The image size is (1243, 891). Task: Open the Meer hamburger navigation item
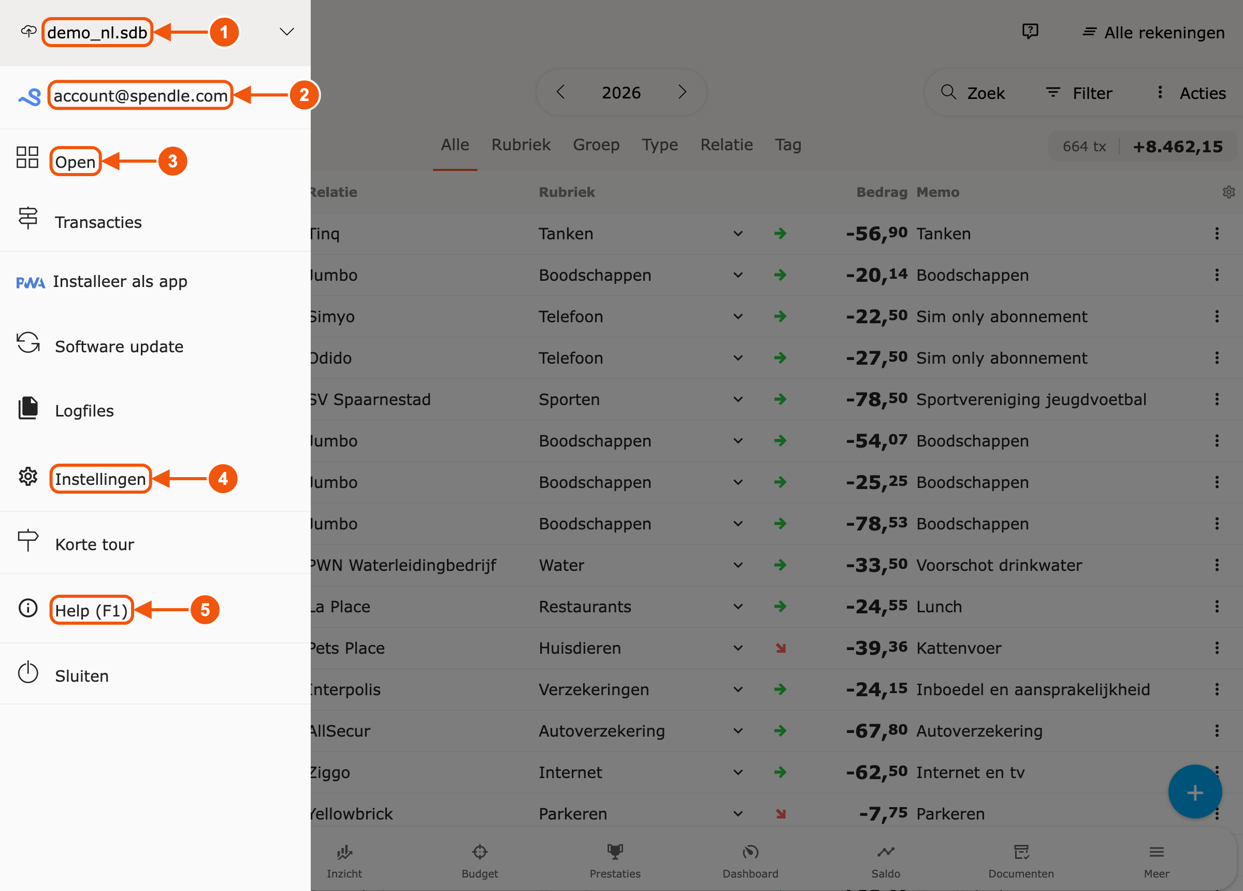click(x=1157, y=861)
